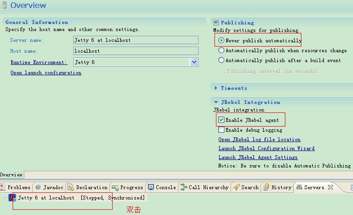
Task: Click the Call Hierarchy tab icon
Action: [184, 187]
